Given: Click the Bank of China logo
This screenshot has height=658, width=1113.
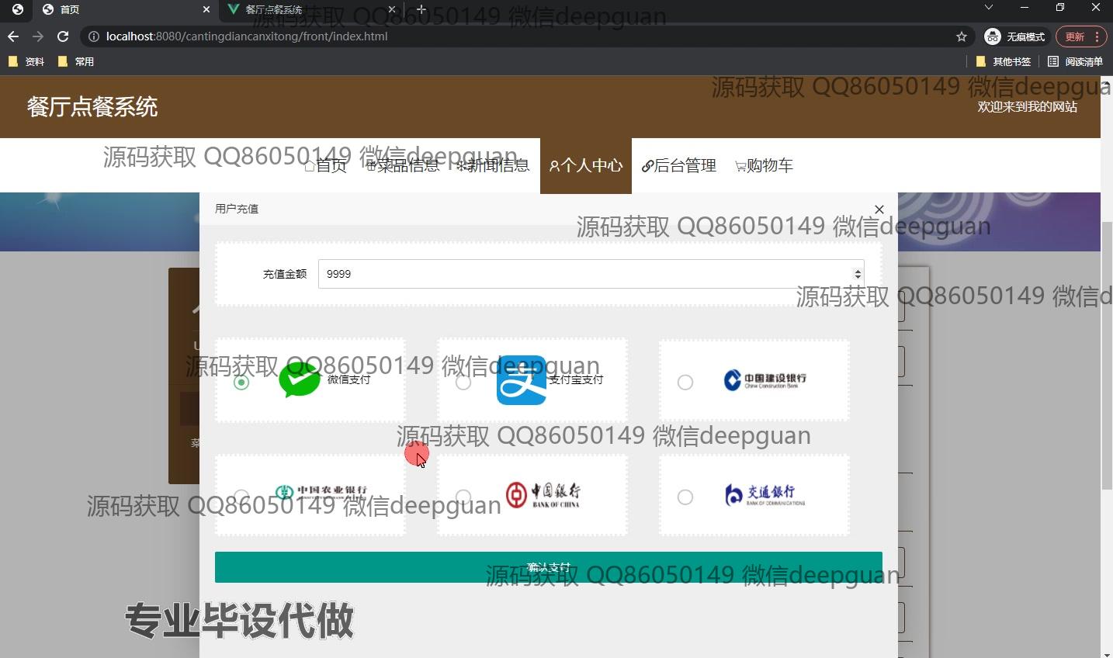Looking at the screenshot, I should click(543, 494).
